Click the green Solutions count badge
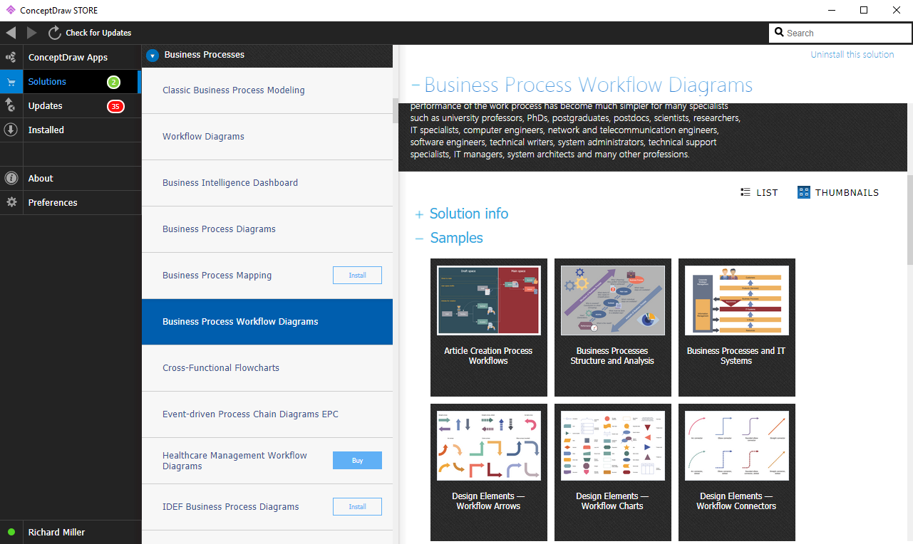The image size is (913, 544). pyautogui.click(x=114, y=82)
